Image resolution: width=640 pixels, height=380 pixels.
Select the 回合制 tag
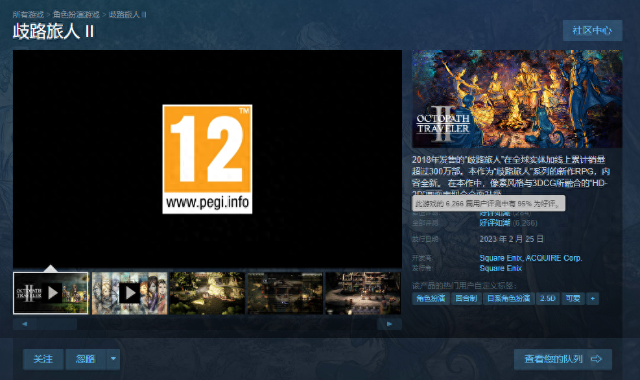point(466,298)
